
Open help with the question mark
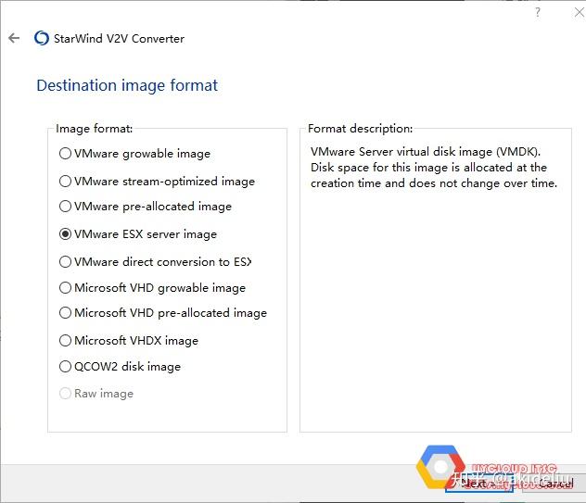point(538,13)
